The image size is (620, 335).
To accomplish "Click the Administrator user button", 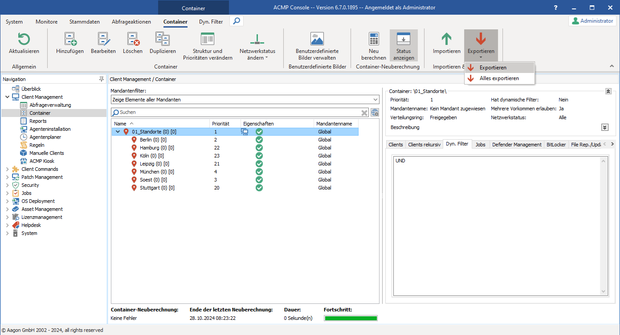I will pyautogui.click(x=592, y=21).
